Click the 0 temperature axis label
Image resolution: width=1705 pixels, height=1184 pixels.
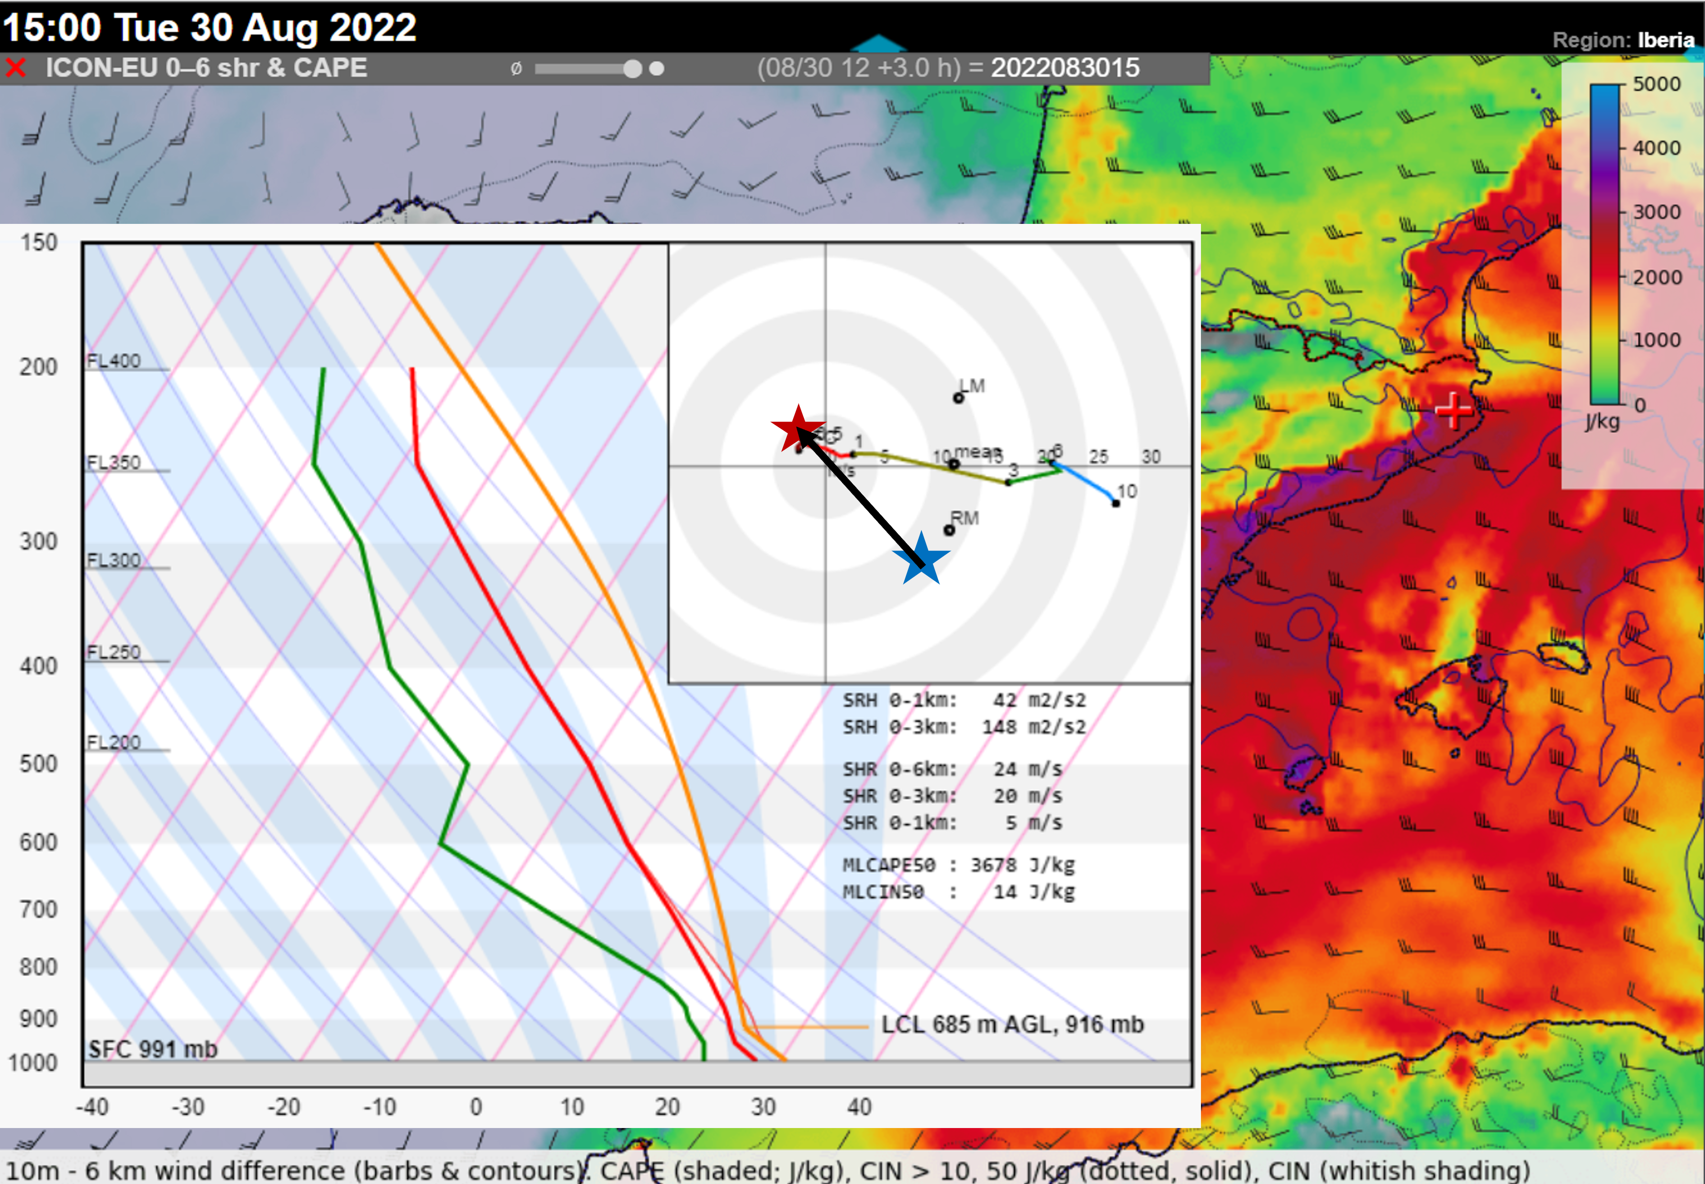point(476,1107)
